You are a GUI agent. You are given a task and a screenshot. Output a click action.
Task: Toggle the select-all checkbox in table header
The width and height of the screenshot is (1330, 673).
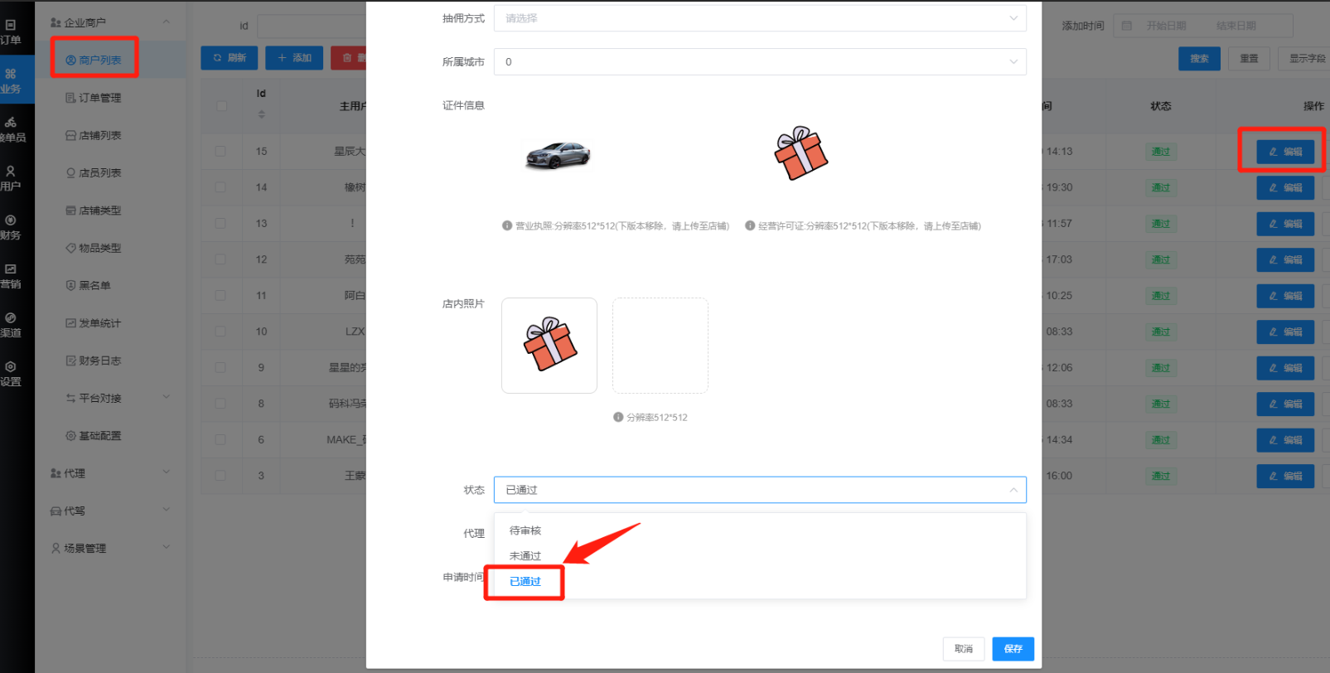pyautogui.click(x=221, y=106)
